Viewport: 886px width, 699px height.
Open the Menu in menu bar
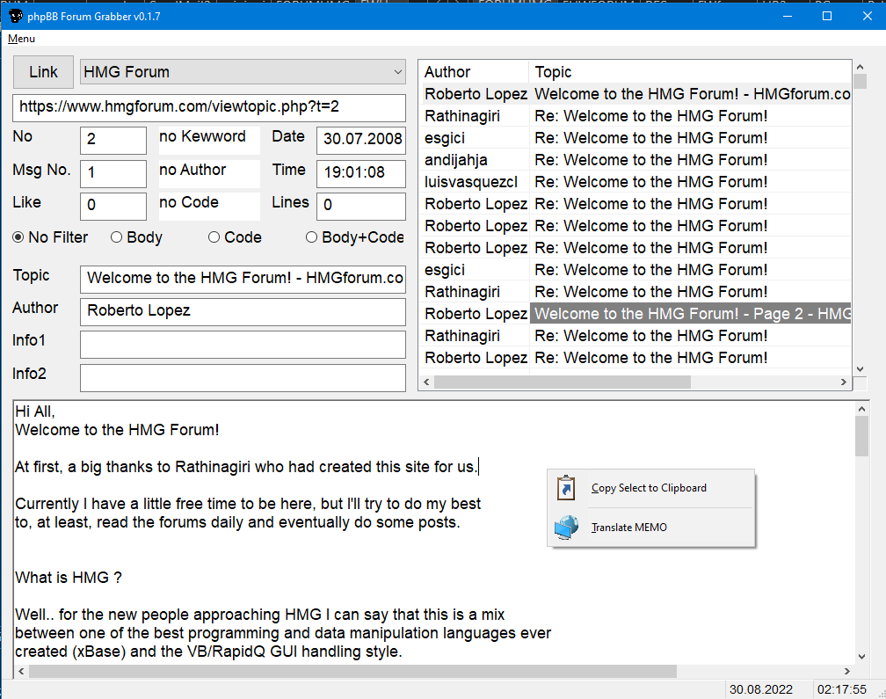tap(21, 39)
